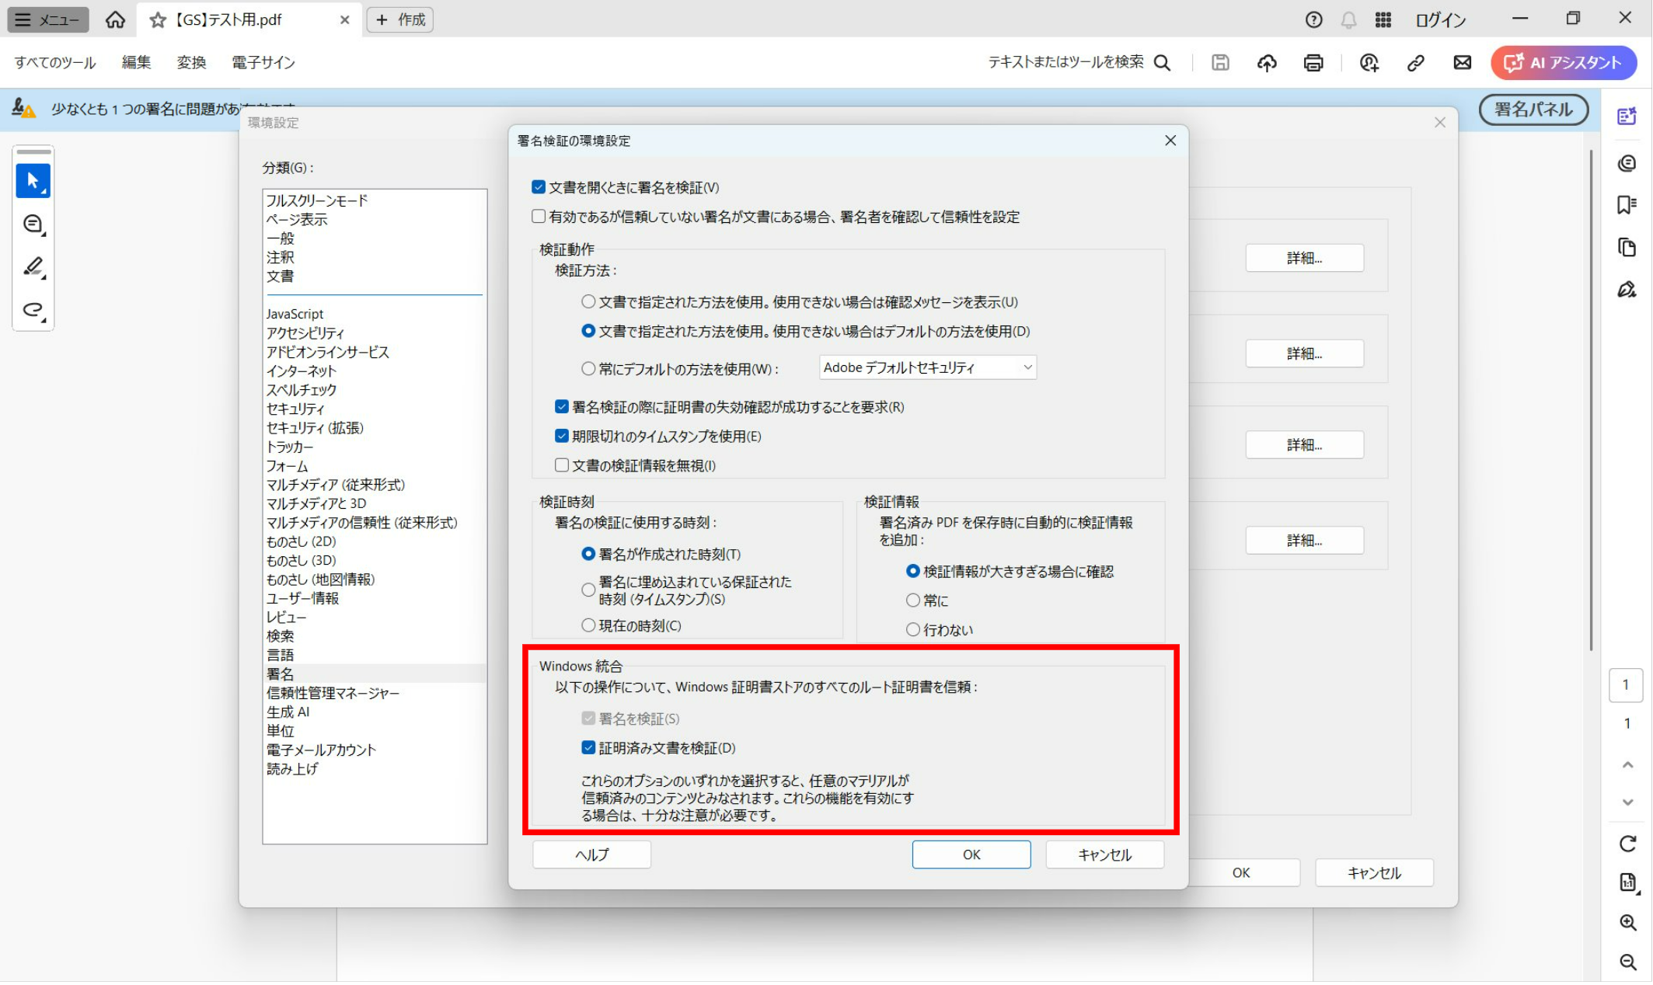Select the 【GS】テスト用.pdf tab
Screen dimensions: 1653x985
(225, 20)
